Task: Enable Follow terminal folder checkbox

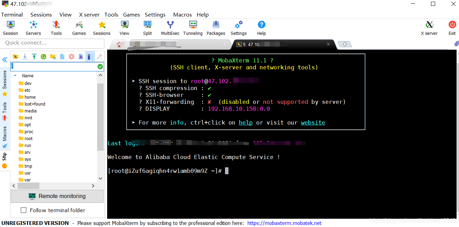Action: pyautogui.click(x=24, y=210)
